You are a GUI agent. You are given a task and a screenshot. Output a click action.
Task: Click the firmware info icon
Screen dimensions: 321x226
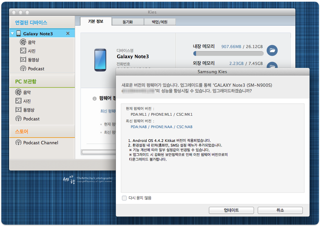click(x=94, y=99)
